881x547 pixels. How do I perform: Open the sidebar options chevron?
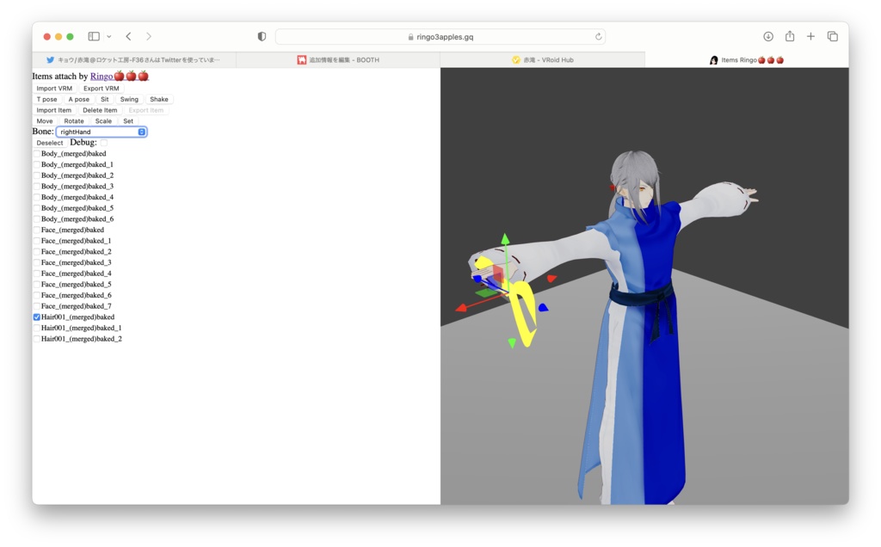pyautogui.click(x=109, y=36)
